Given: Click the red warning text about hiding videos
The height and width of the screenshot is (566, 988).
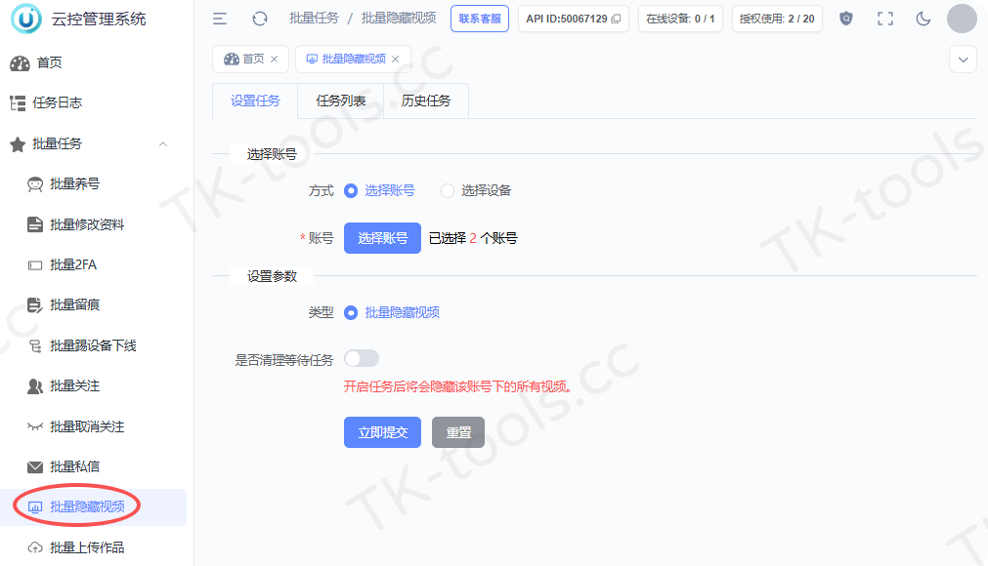Looking at the screenshot, I should [x=457, y=386].
